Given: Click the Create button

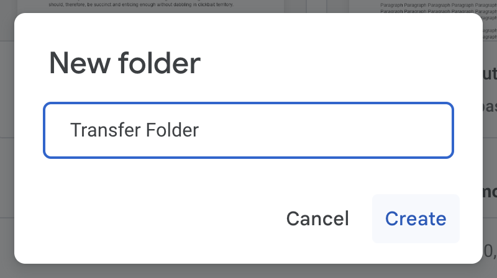Looking at the screenshot, I should tap(416, 218).
